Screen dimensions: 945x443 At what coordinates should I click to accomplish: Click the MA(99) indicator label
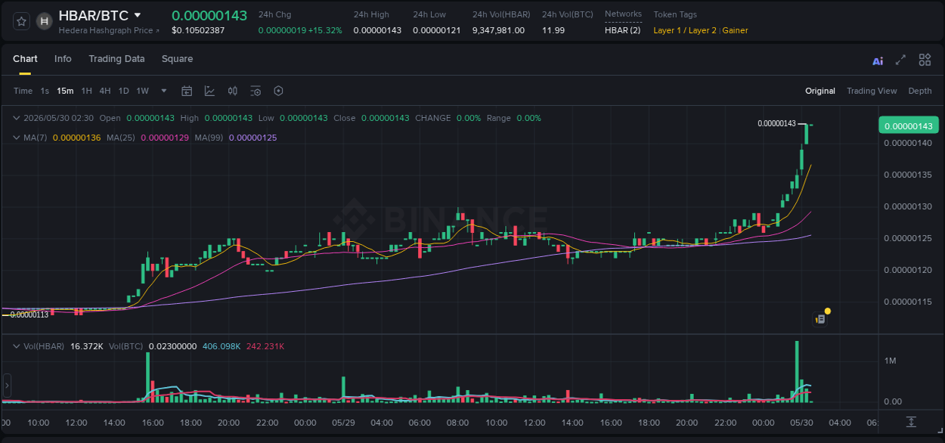(x=209, y=138)
